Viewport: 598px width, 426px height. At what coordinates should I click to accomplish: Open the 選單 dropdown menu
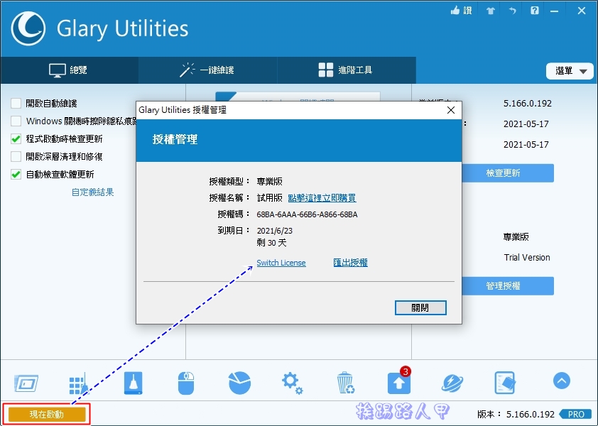pyautogui.click(x=570, y=71)
